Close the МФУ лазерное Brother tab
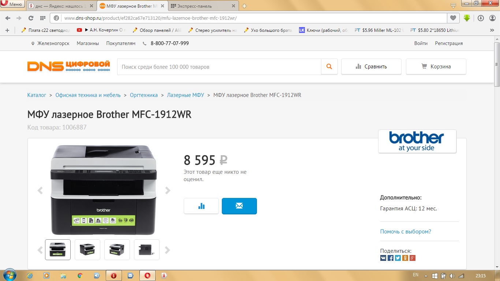This screenshot has height=281, width=500. pos(163,6)
